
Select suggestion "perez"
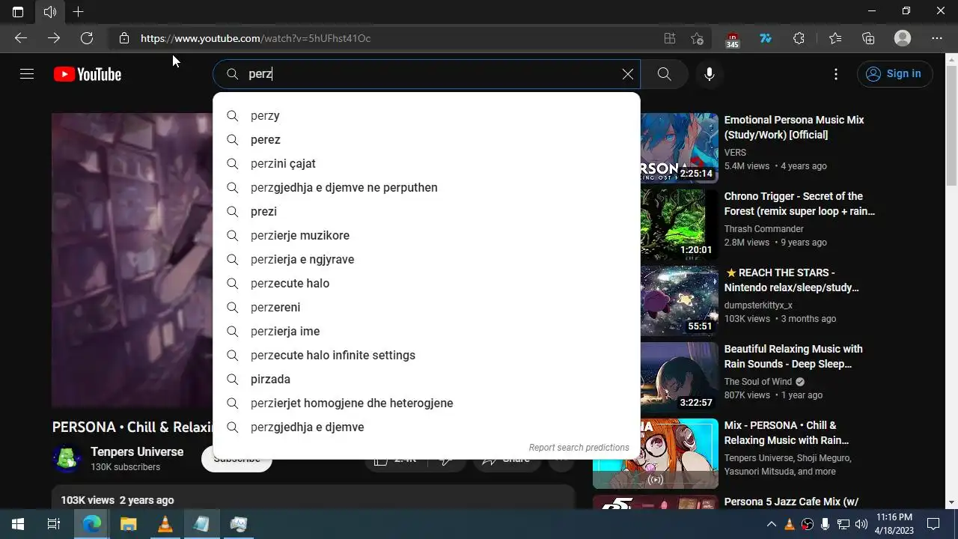[x=427, y=139]
